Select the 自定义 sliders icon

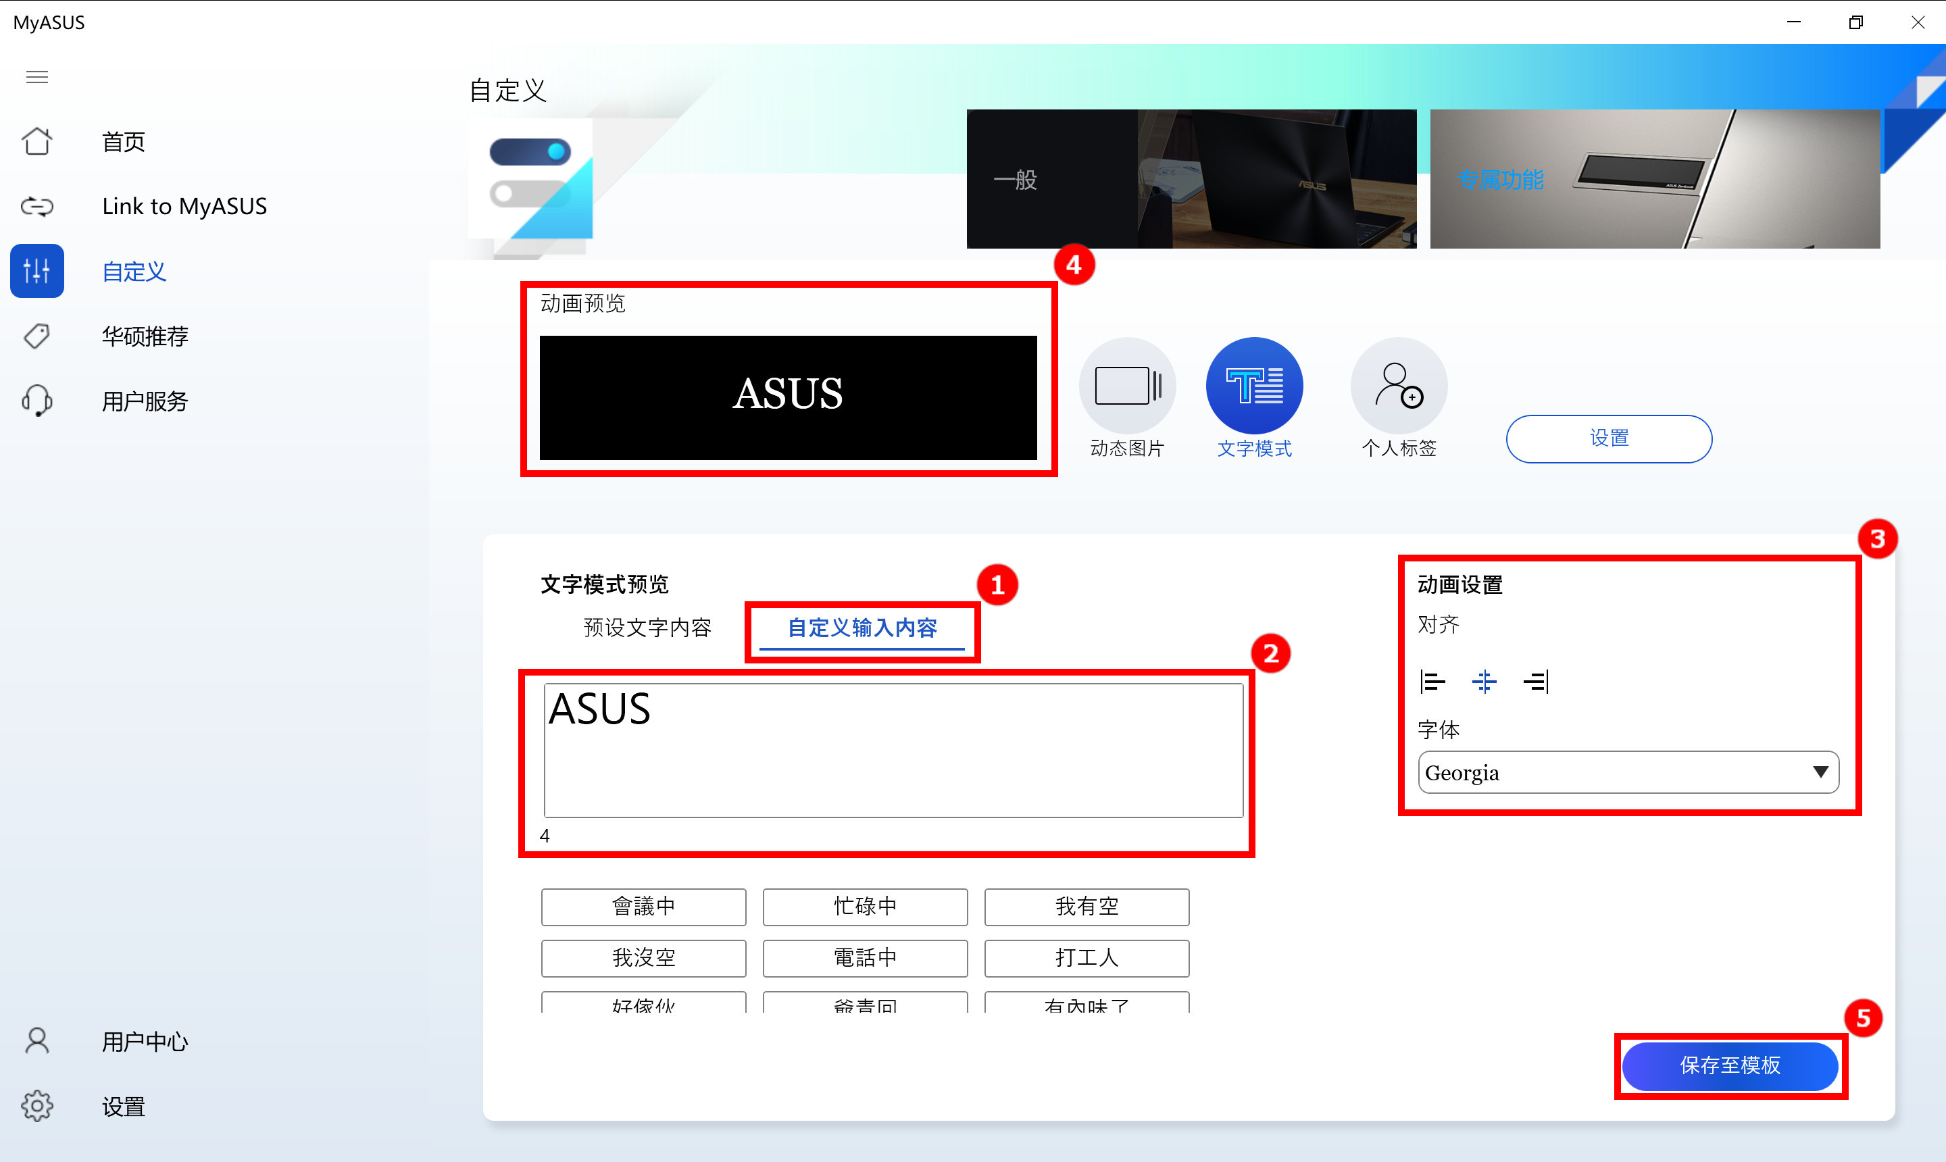tap(36, 271)
